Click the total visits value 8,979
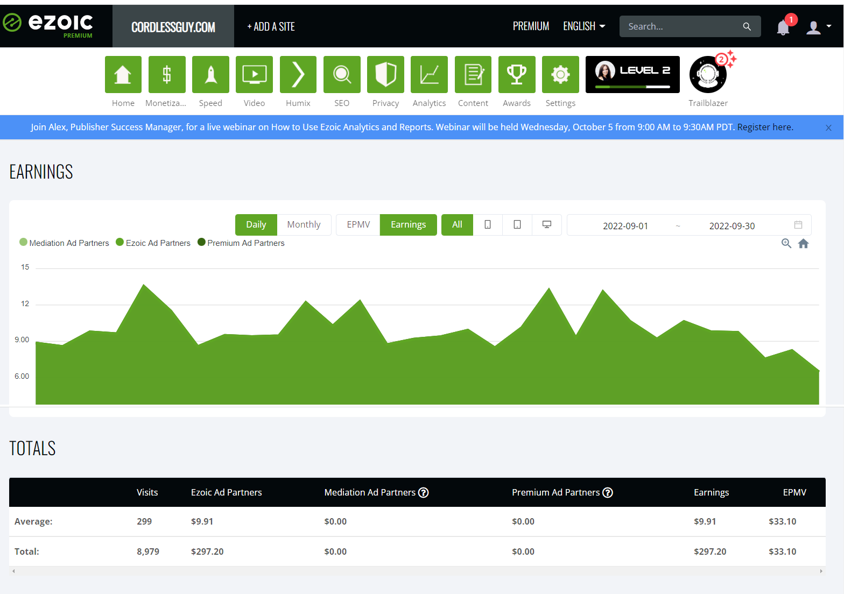The height and width of the screenshot is (594, 844). [x=148, y=551]
